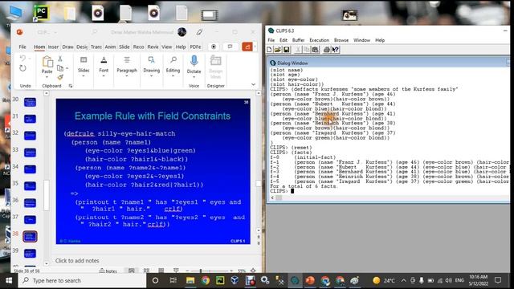This screenshot has width=514, height=289.
Task: Click the Task View taskbar icon
Action: click(x=173, y=280)
